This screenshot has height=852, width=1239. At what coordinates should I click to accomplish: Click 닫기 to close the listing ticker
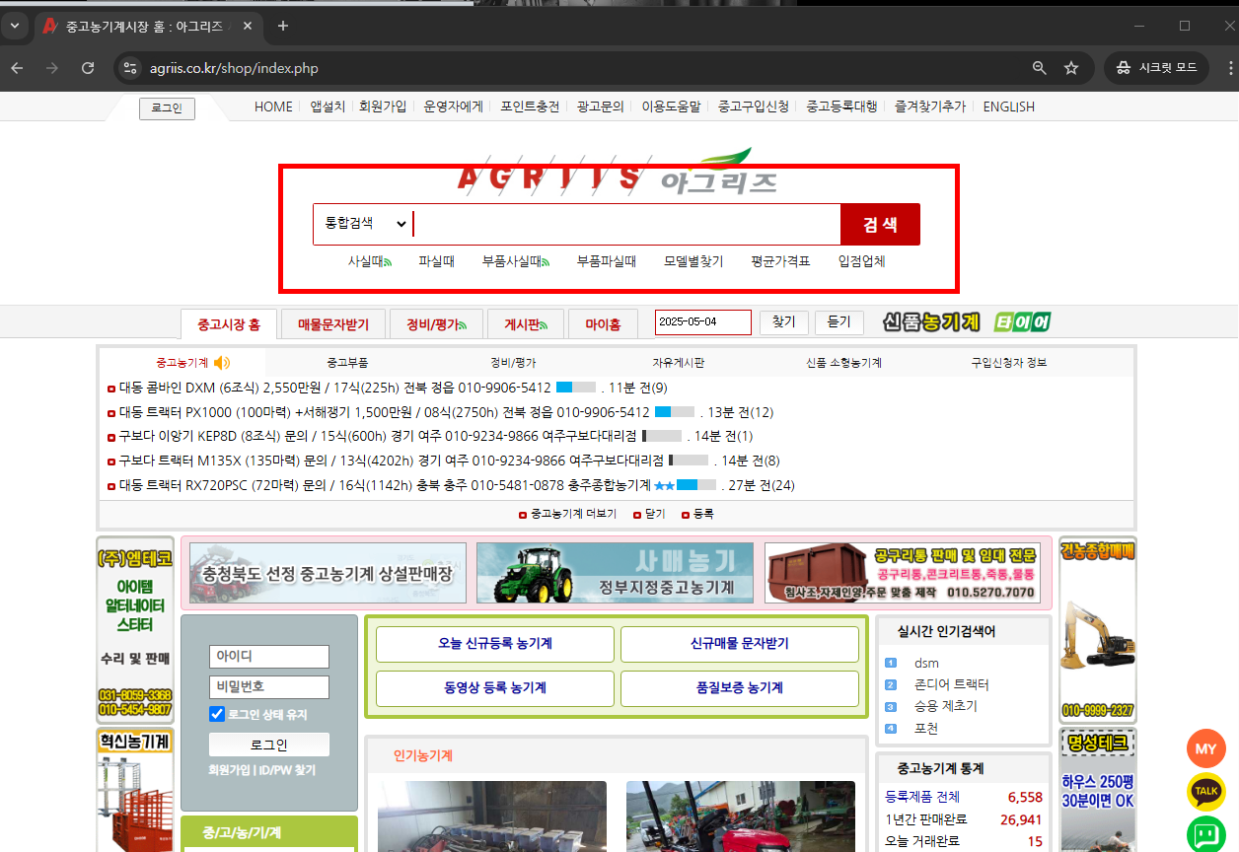click(652, 513)
